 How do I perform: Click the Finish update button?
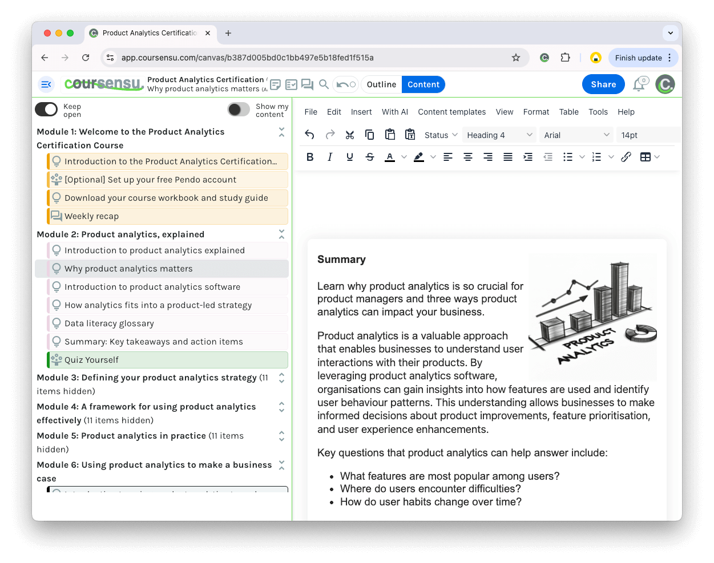pyautogui.click(x=638, y=58)
